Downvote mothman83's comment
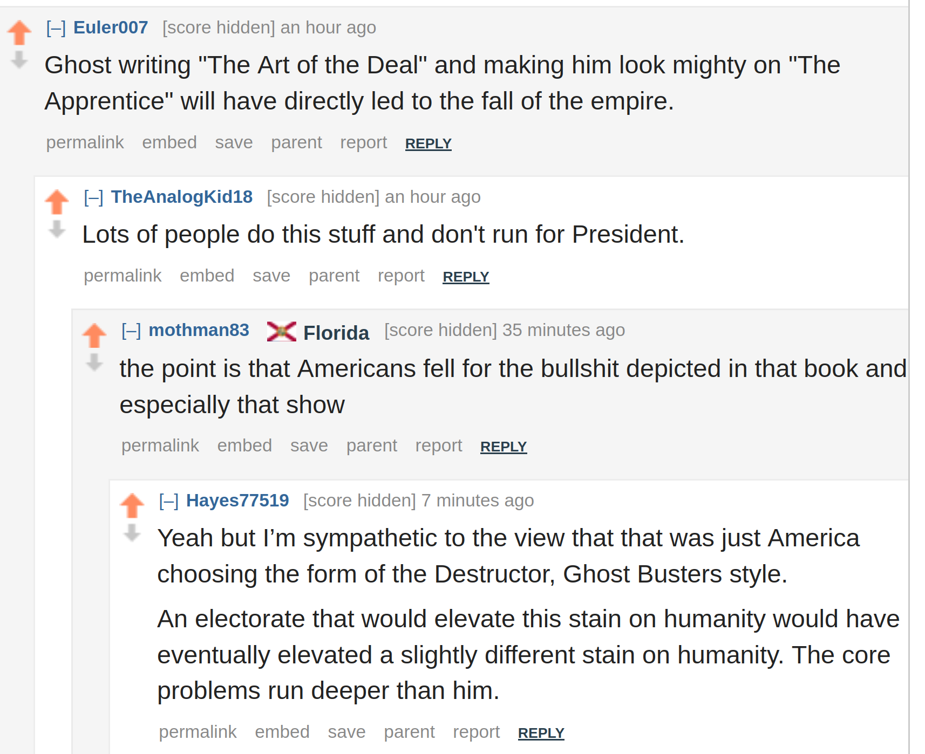 [94, 362]
